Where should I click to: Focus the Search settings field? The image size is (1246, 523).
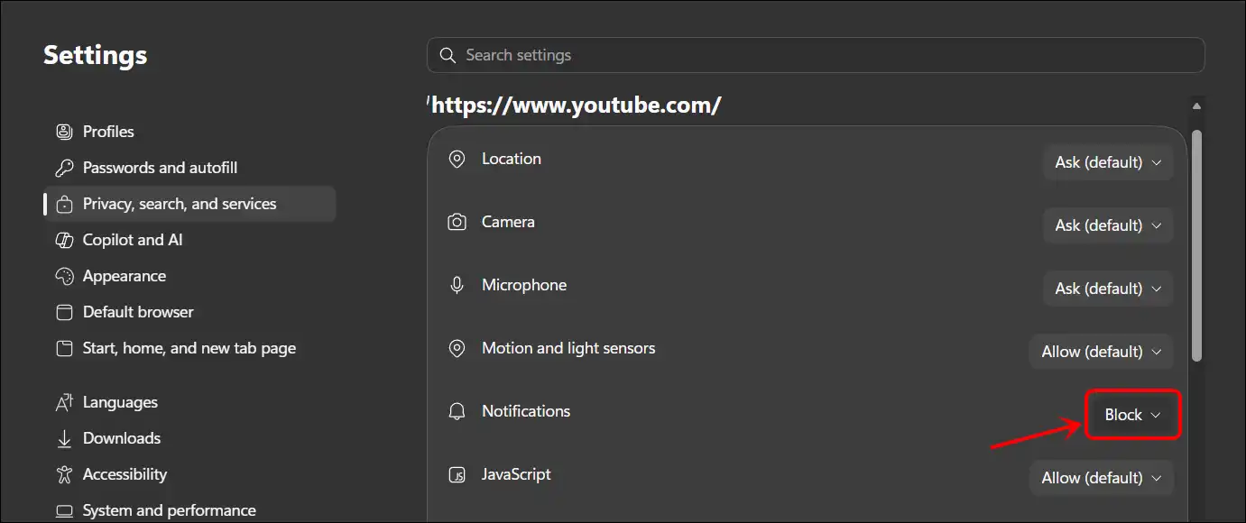[816, 55]
